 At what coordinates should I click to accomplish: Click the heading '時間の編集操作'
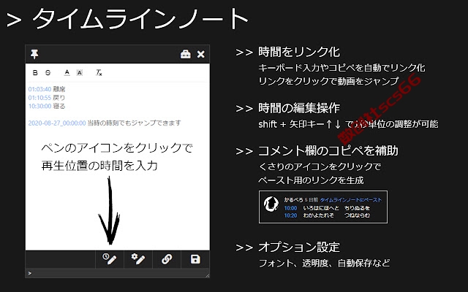click(299, 108)
